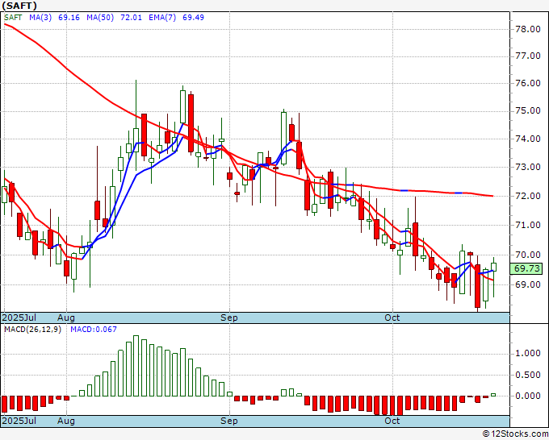Click the Aug marker on price timeline
This screenshot has width=549, height=440.
point(66,318)
